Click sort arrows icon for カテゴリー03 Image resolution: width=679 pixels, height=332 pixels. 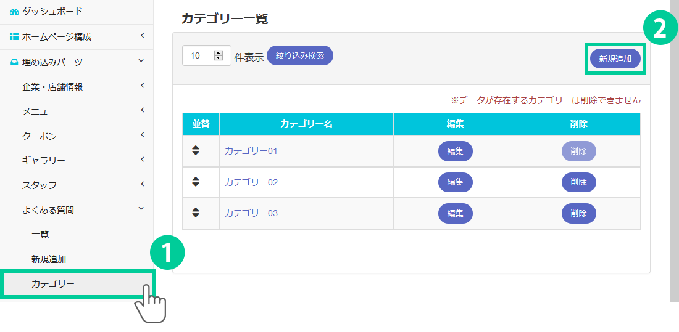(196, 213)
